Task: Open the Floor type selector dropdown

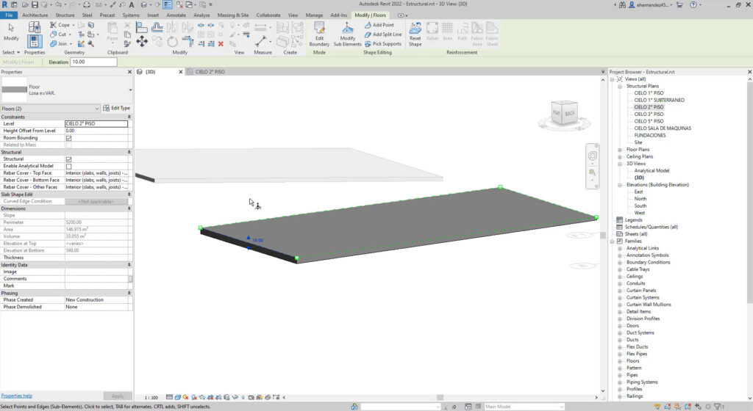Action: click(130, 90)
